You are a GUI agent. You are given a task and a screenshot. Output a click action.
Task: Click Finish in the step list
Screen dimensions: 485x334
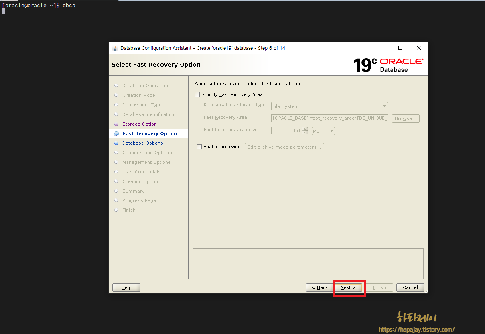(129, 210)
